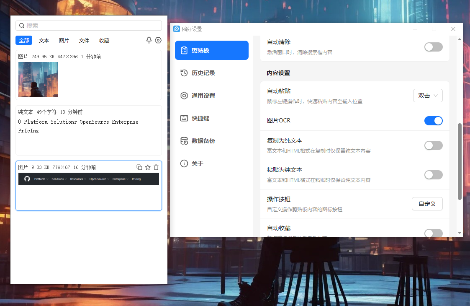Favorite the 776×67 image item with star
Image resolution: width=470 pixels, height=306 pixels.
pyautogui.click(x=148, y=167)
